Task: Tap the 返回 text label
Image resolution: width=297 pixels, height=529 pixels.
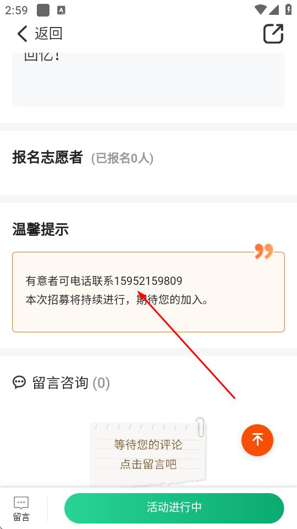Action: coord(49,34)
